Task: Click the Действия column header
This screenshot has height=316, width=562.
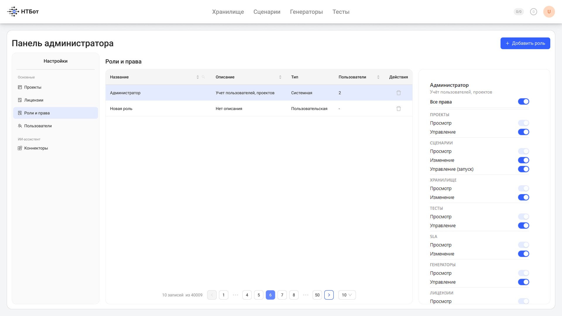Action: pos(399,77)
